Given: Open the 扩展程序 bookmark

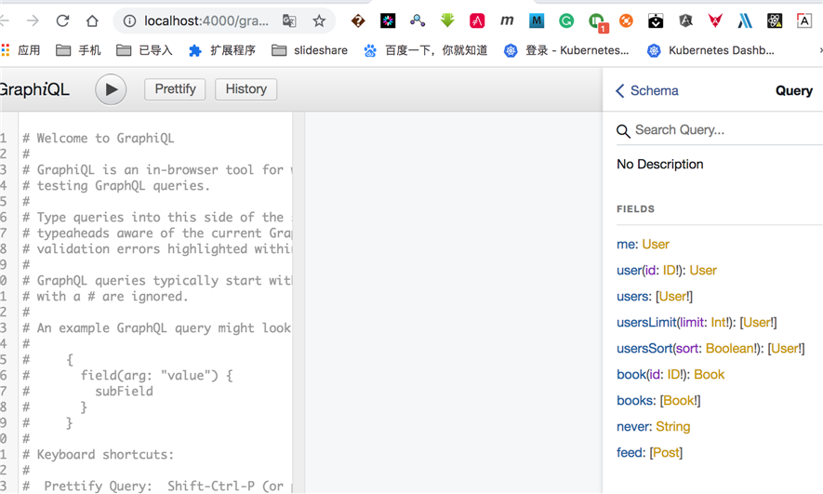Looking at the screenshot, I should [x=222, y=50].
